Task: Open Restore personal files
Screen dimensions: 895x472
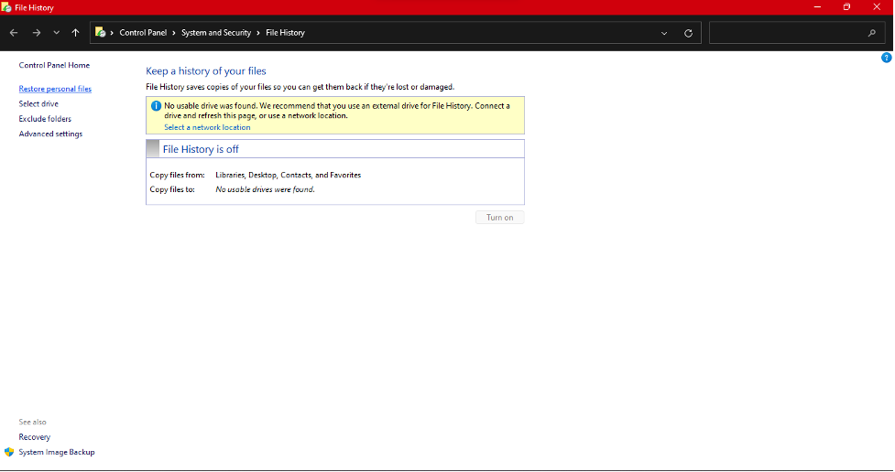Action: 55,89
